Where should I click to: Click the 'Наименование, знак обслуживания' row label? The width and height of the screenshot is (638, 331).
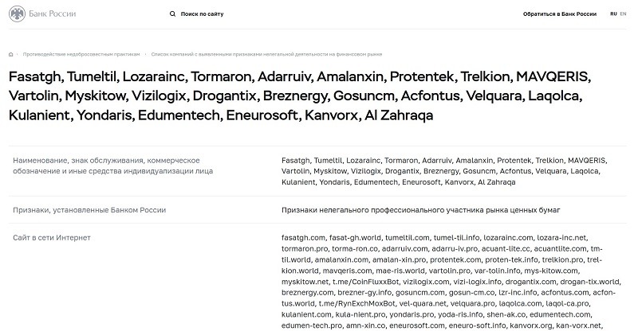[x=112, y=165]
